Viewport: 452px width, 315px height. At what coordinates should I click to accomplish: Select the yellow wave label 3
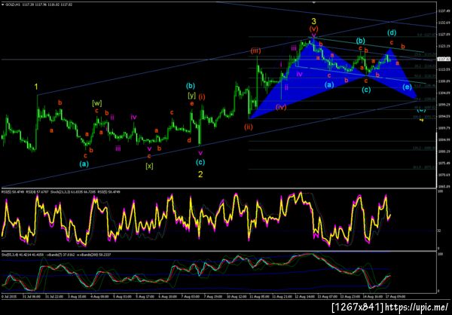(314, 21)
